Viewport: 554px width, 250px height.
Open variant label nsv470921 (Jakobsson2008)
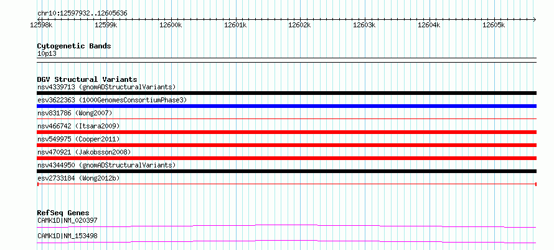tap(84, 152)
